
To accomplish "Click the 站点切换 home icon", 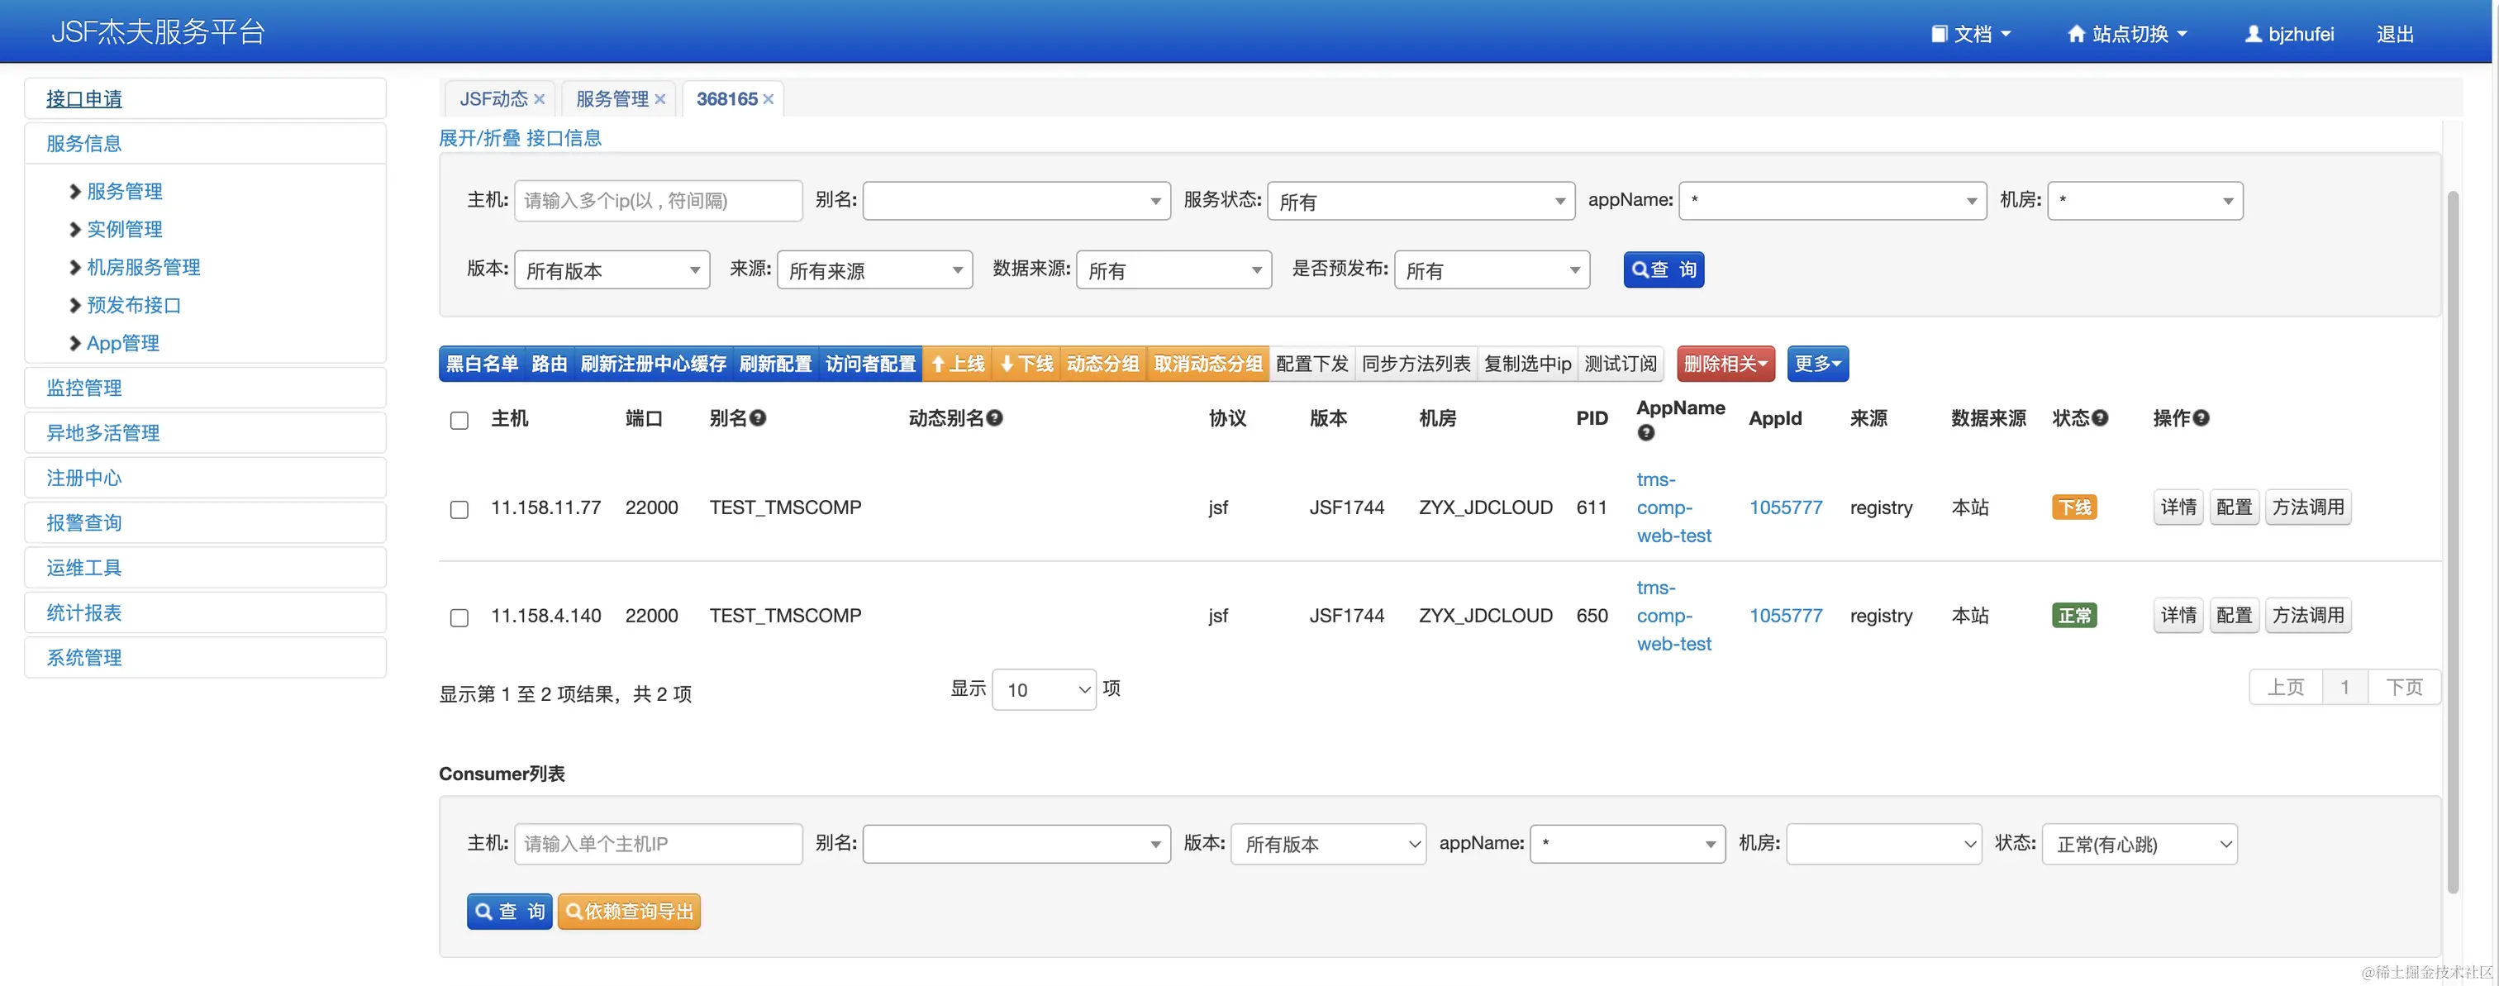I will (x=2076, y=34).
